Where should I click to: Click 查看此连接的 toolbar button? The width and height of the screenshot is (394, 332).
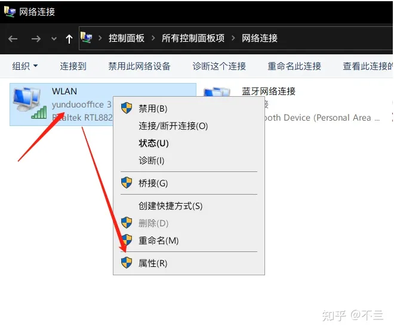coord(368,66)
